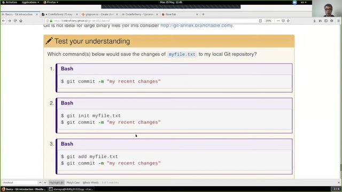
Task: Toggle Match Case in find bar
Action: [x=73, y=182]
